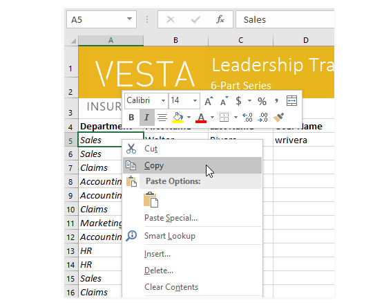Expand the font size 14 dropdown
384x303 pixels.
click(x=195, y=100)
